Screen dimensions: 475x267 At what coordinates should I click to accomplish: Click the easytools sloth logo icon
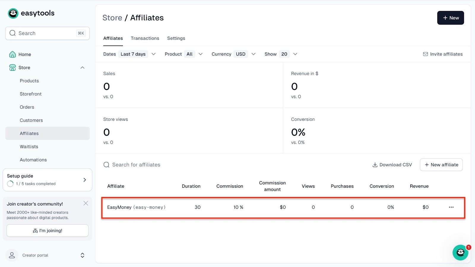click(x=13, y=13)
